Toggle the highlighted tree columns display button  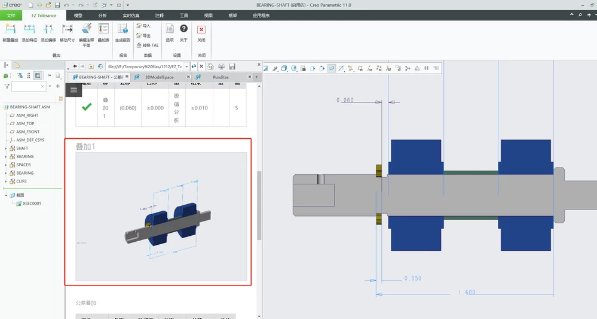(37, 75)
